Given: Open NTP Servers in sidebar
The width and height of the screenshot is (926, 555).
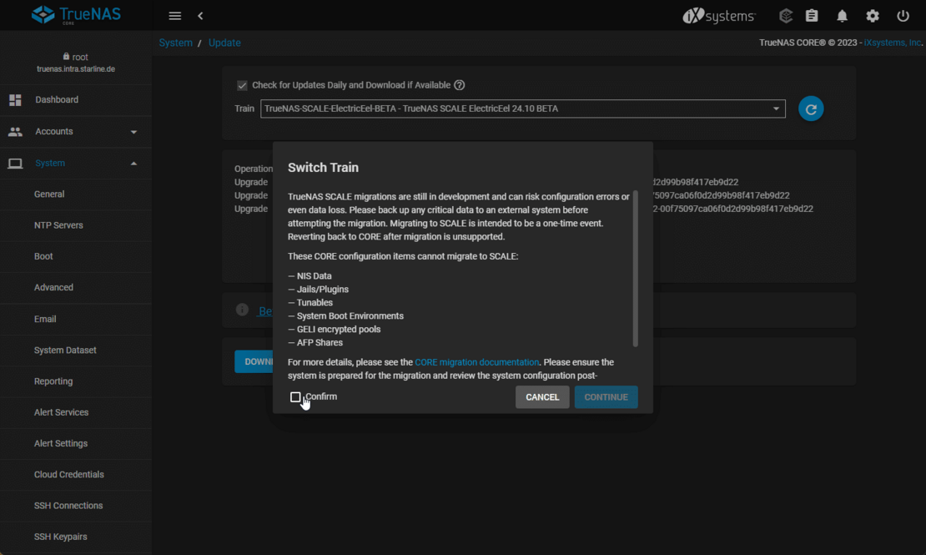Looking at the screenshot, I should 58,225.
